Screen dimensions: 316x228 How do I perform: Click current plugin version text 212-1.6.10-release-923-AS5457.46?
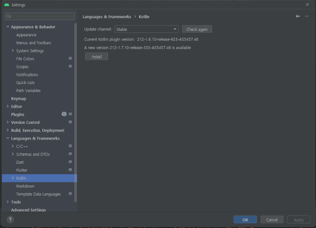click(x=167, y=39)
